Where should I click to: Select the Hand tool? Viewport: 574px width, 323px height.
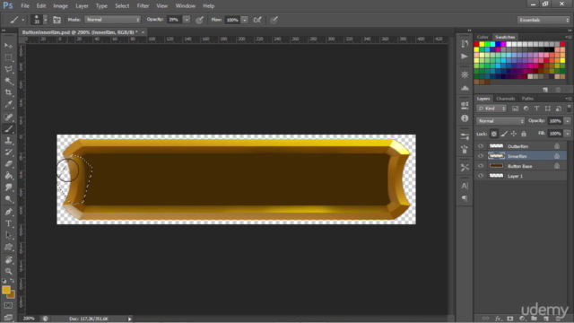click(x=8, y=260)
